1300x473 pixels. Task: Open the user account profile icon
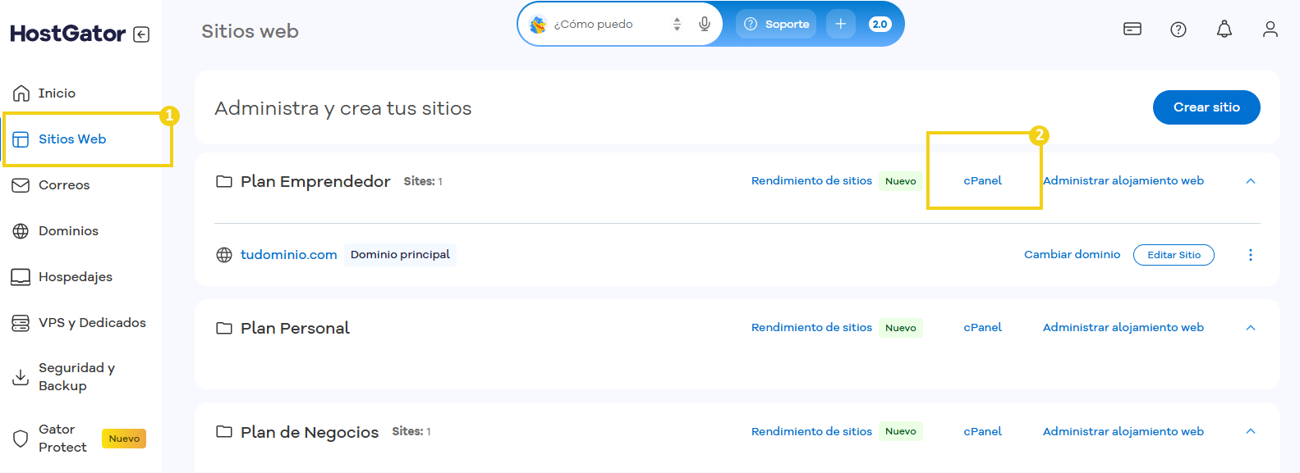click(x=1270, y=30)
